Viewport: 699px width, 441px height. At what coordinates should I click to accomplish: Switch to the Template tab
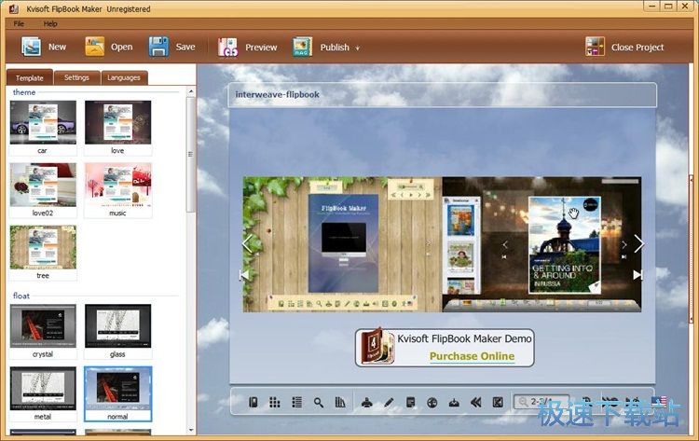pos(30,77)
